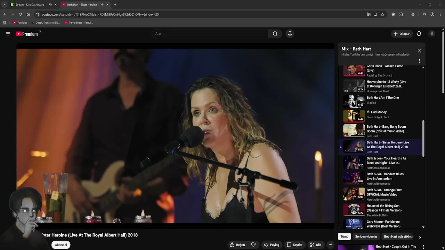This screenshot has height=250, width=445.
Task: Share the video with Paylaş
Action: [x=271, y=245]
